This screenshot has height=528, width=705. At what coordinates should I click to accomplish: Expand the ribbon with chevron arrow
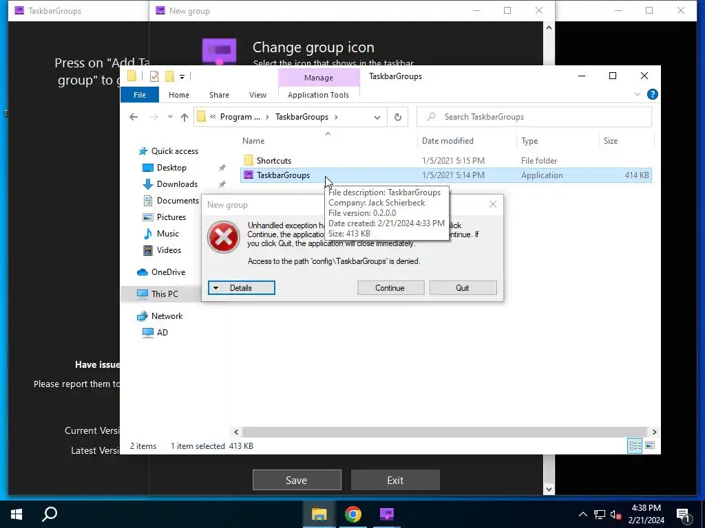(x=637, y=94)
